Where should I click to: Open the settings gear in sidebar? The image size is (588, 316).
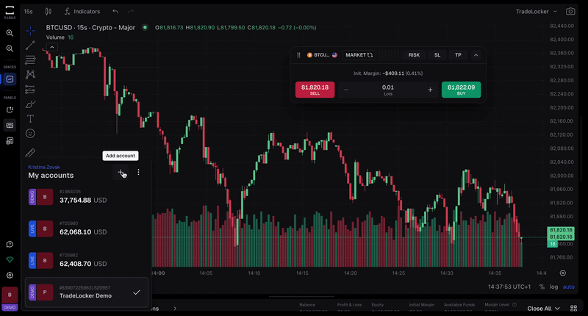(x=10, y=275)
